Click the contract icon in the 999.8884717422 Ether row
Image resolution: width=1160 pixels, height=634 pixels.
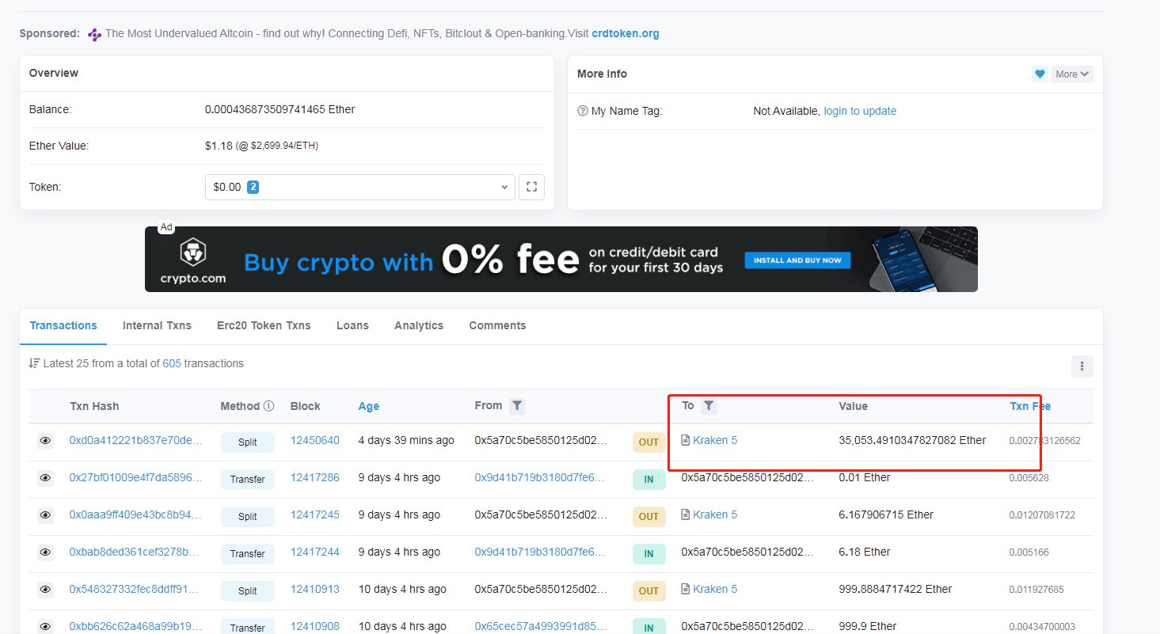click(686, 589)
